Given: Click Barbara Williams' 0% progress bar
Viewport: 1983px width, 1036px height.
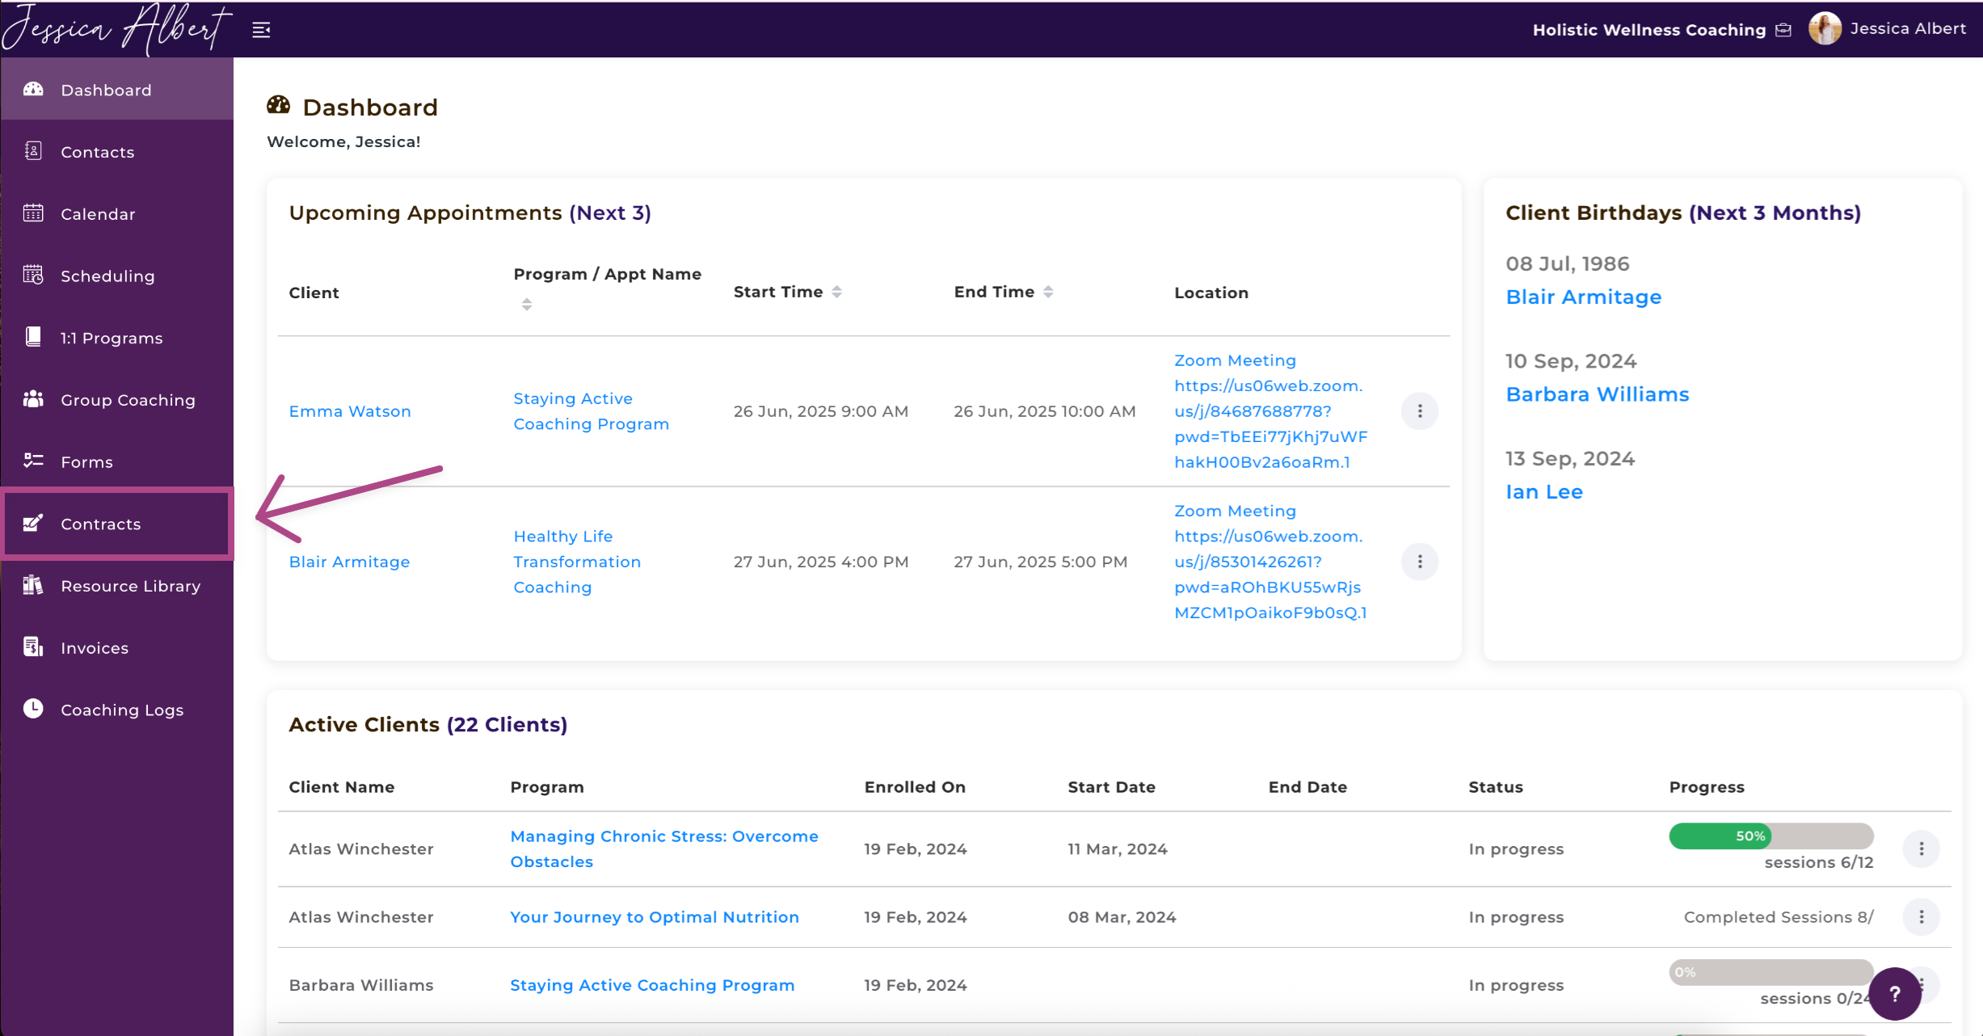Looking at the screenshot, I should point(1770,972).
